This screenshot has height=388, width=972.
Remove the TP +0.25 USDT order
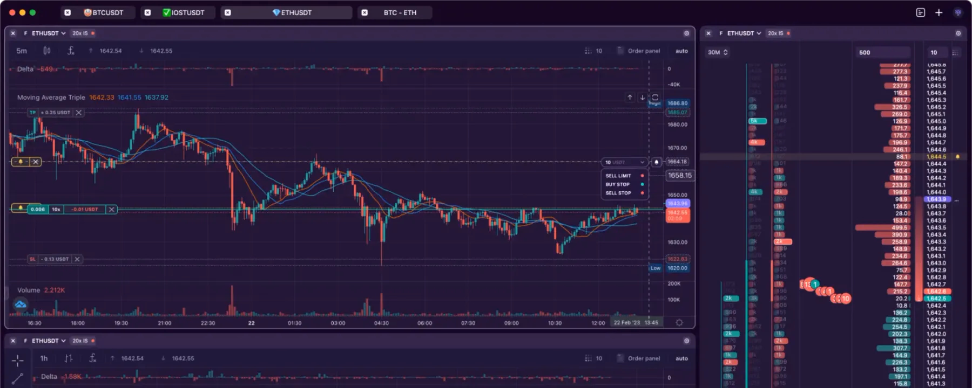(79, 113)
